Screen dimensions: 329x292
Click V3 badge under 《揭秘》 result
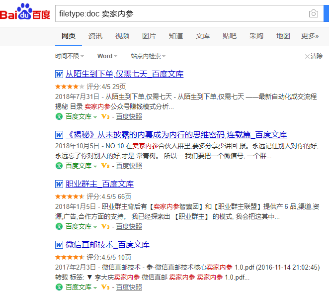[105, 166]
